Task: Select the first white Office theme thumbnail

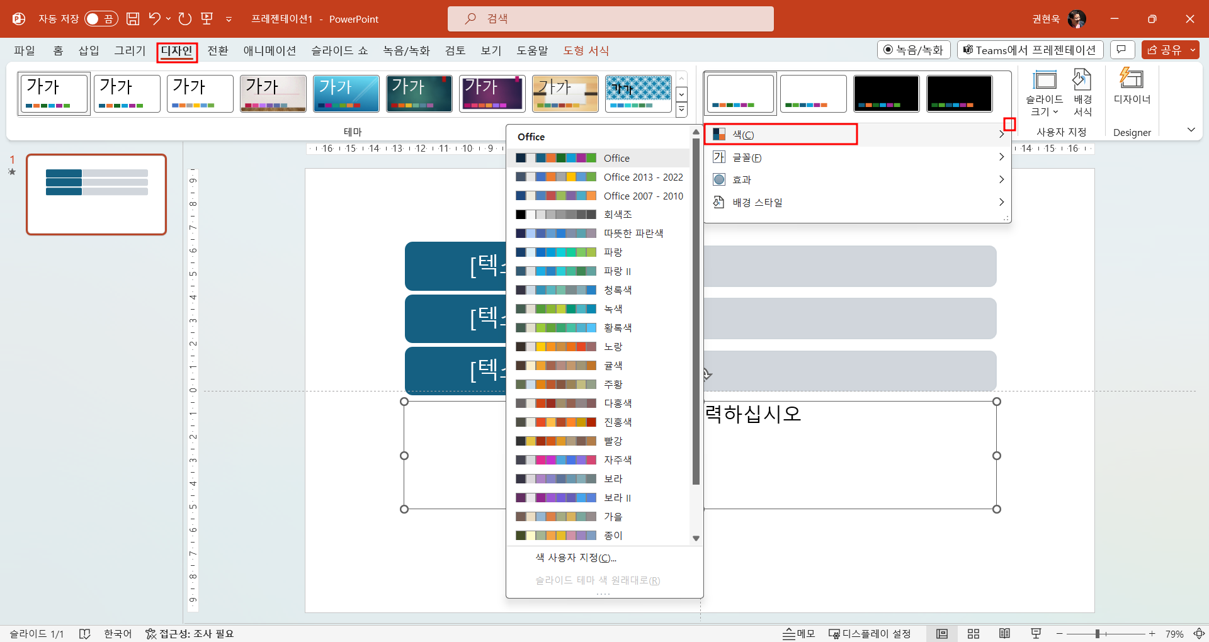Action: pos(54,93)
